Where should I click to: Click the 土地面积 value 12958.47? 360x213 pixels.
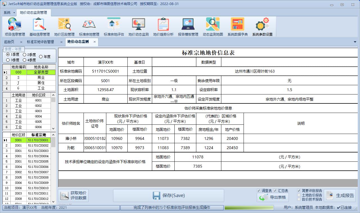[x=105, y=90]
